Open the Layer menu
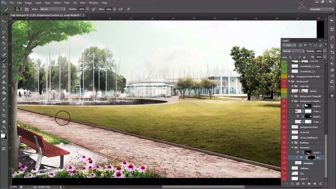The height and width of the screenshot is (189, 336). [38, 3]
